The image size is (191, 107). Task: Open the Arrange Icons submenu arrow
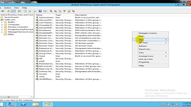[x=166, y=56]
